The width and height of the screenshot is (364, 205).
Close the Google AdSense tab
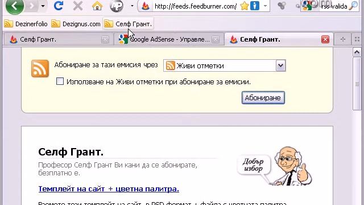[216, 39]
